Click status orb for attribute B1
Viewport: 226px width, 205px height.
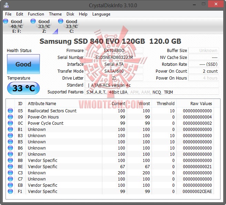(10, 129)
